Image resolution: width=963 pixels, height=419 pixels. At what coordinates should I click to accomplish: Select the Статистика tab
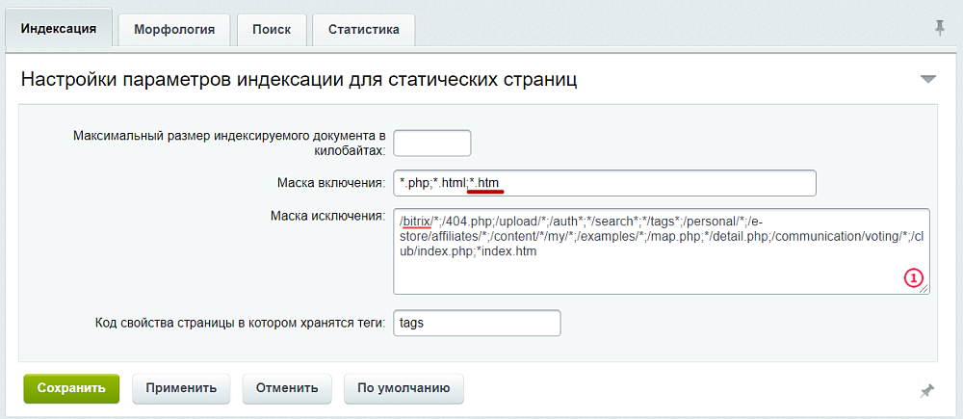click(x=363, y=30)
